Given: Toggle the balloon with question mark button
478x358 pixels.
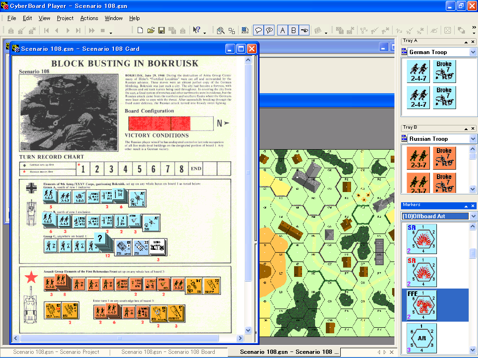Looking at the screenshot, I should pos(269,30).
